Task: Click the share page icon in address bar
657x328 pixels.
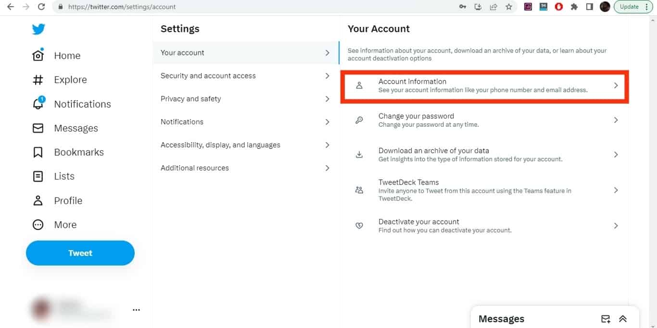Action: point(493,7)
